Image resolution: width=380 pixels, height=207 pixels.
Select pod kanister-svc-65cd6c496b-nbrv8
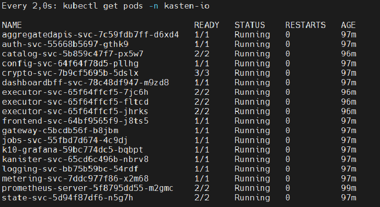click(x=75, y=160)
